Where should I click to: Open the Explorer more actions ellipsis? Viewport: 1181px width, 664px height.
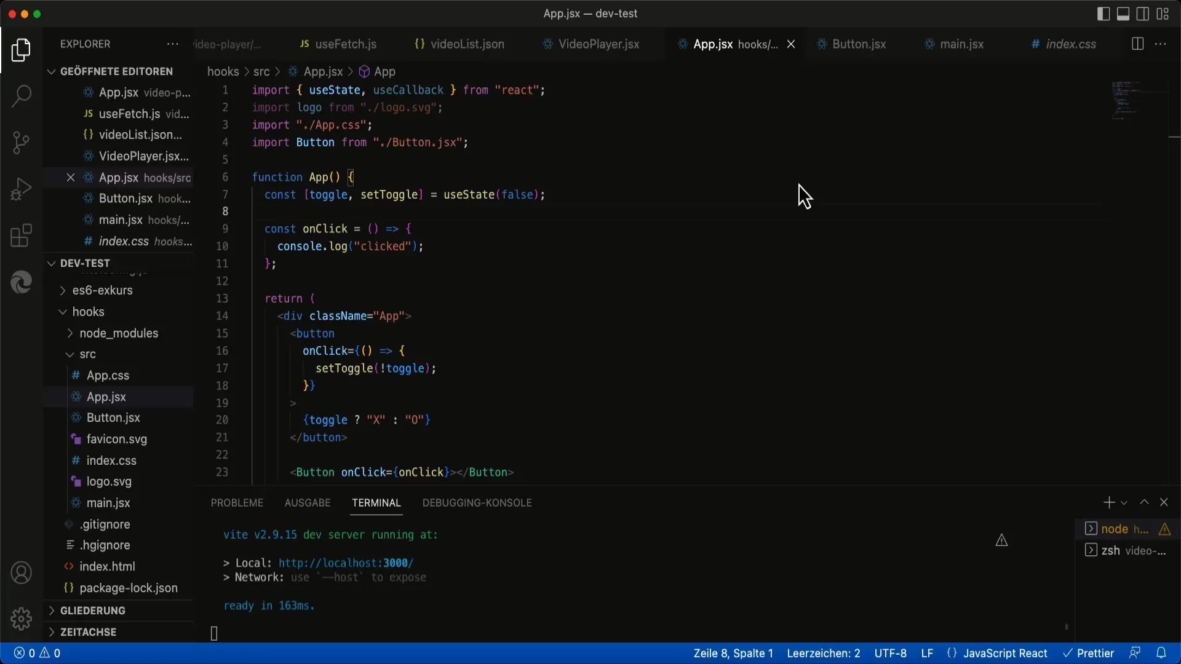[173, 44]
